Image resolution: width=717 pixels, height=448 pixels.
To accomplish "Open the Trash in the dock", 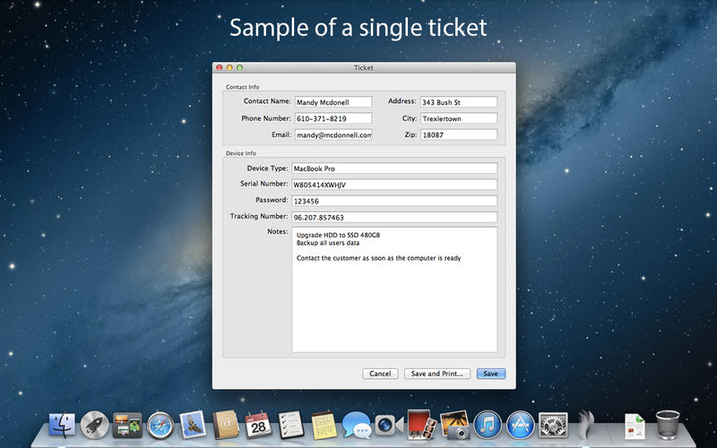I will click(x=668, y=425).
